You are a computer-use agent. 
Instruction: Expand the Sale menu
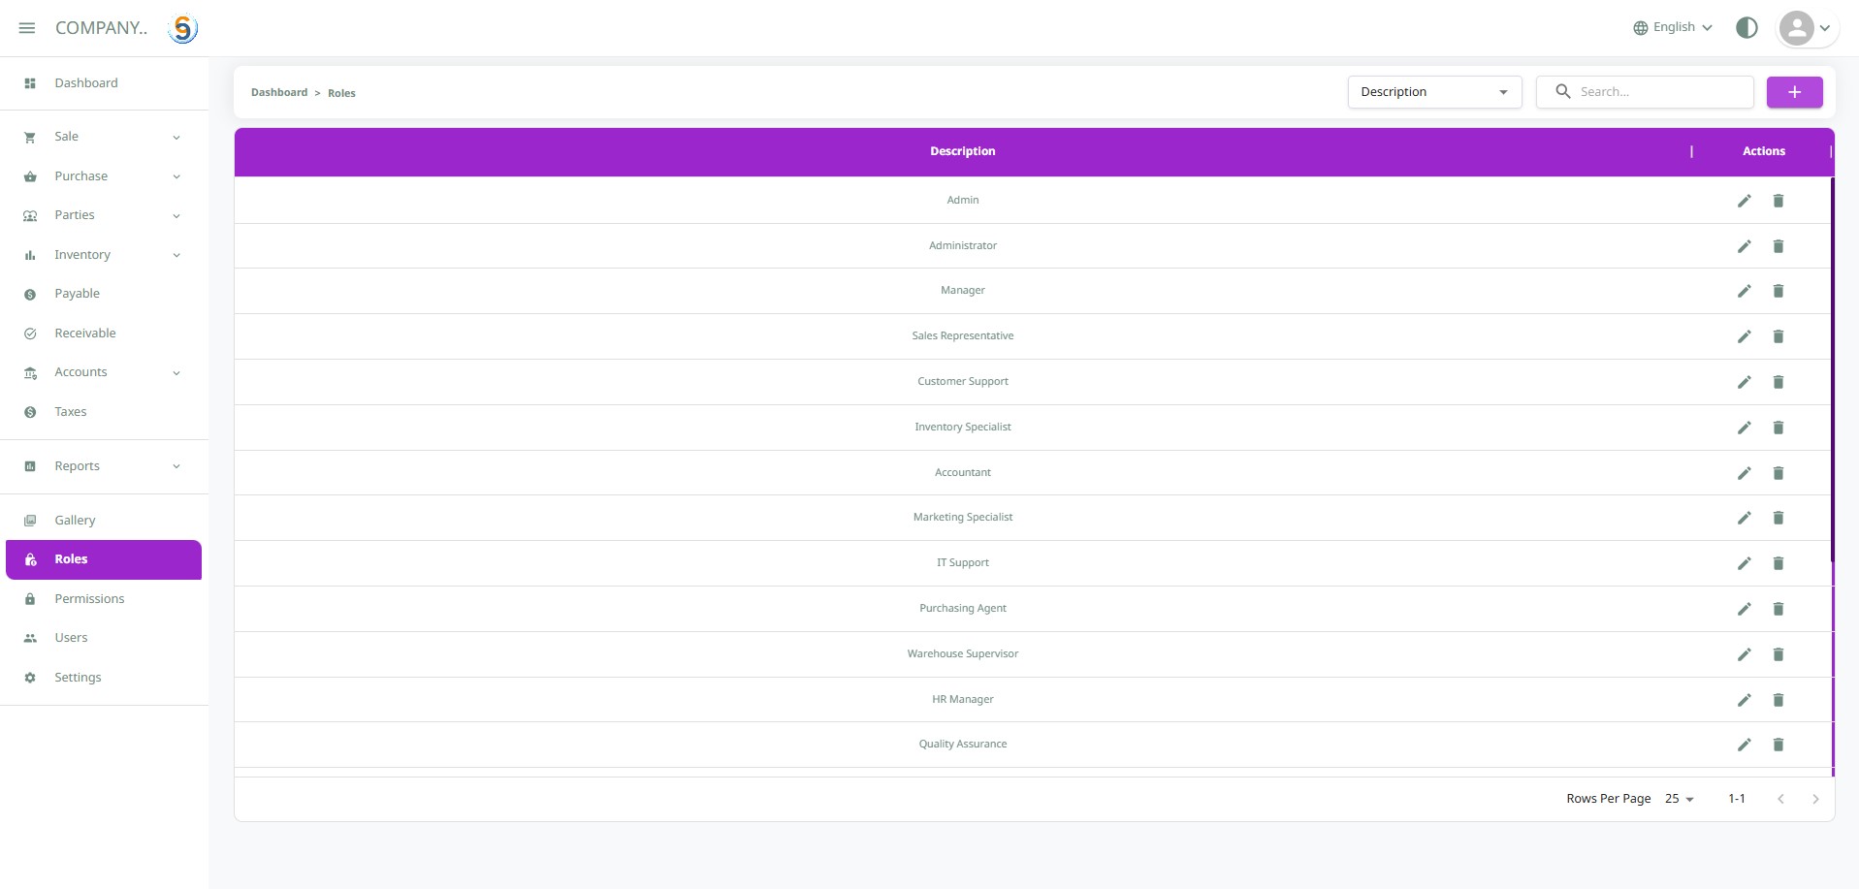click(x=102, y=137)
